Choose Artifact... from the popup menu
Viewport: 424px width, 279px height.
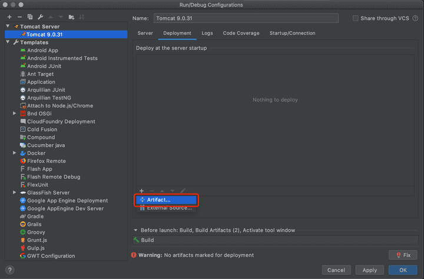click(158, 200)
